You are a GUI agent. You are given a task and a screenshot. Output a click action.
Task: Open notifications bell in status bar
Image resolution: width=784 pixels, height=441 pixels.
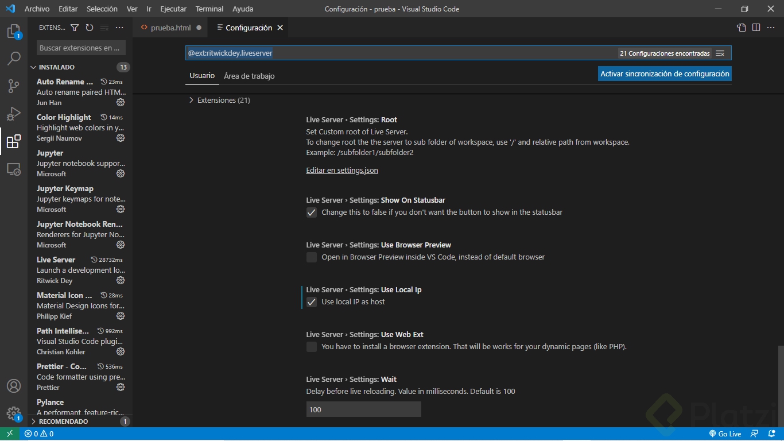tap(772, 434)
